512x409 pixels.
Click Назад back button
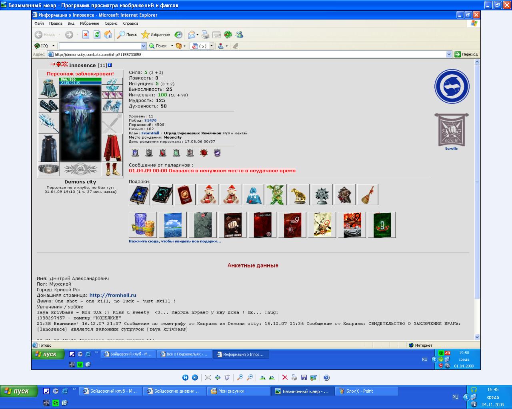coord(45,35)
